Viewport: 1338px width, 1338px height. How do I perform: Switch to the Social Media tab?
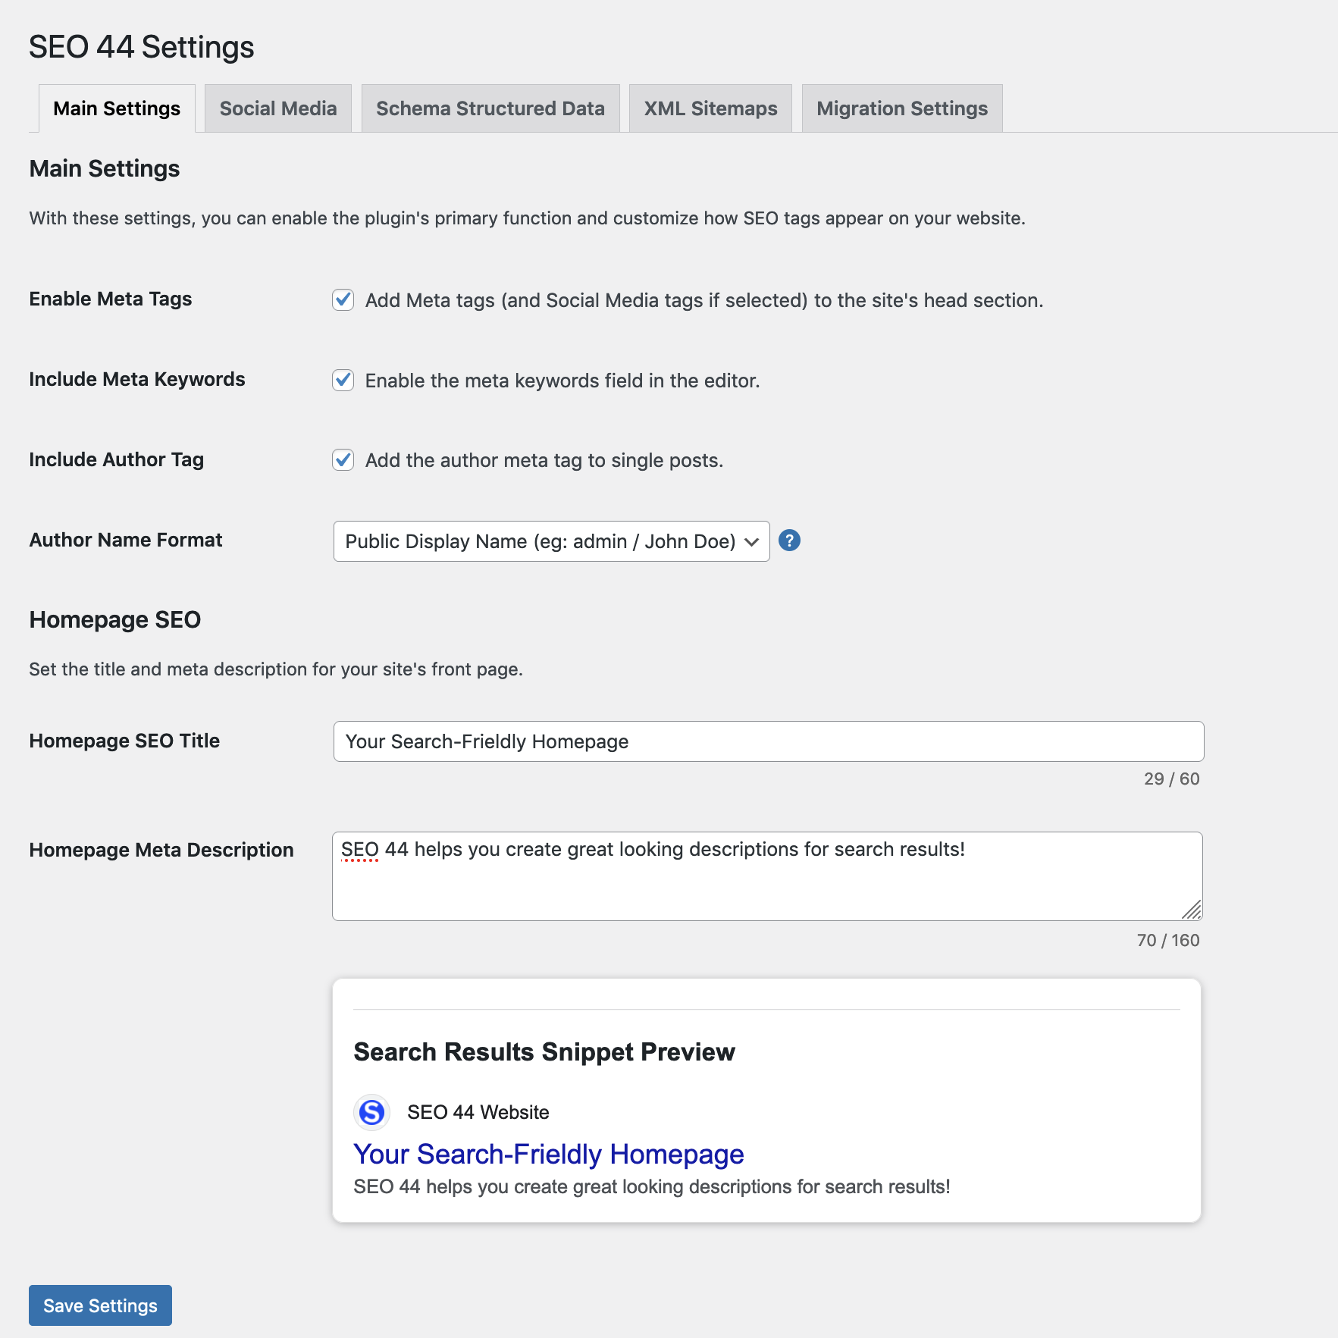click(277, 108)
